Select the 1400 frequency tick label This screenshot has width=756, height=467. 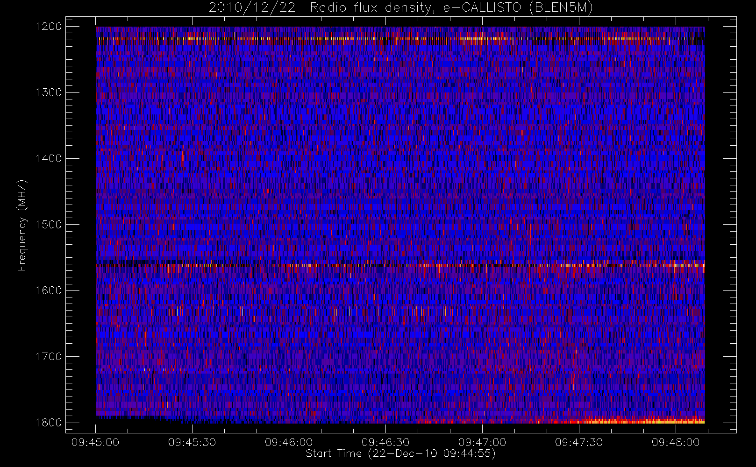[x=49, y=159]
